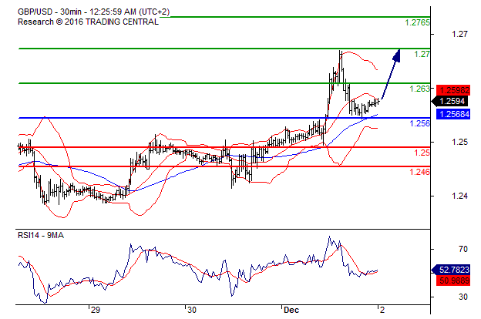Screen dimensions: 481x319
Task: Click the blue 1.25684 moving average tag
Action: (x=453, y=114)
